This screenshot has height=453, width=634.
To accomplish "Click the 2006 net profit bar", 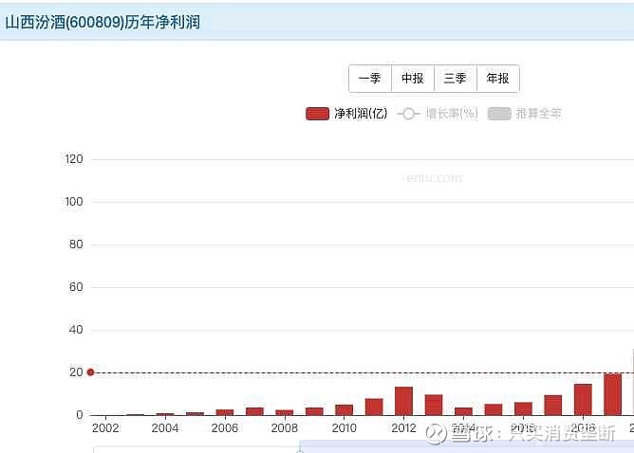I will [225, 412].
